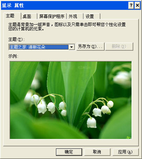Cancel with the 取消 button
The height and width of the screenshot is (159, 142).
[97, 152]
